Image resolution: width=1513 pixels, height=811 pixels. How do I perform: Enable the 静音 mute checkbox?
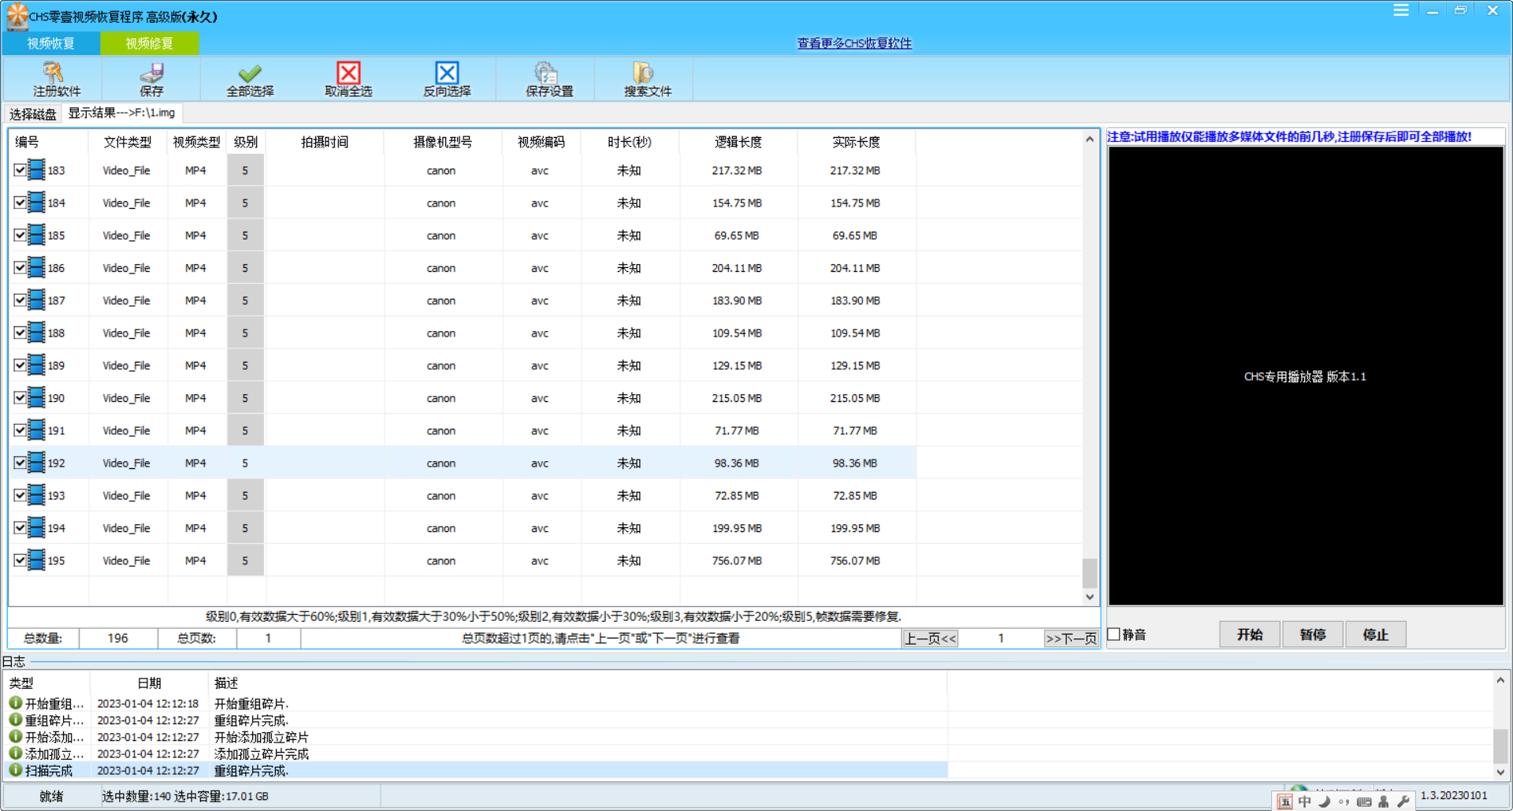pos(1114,634)
